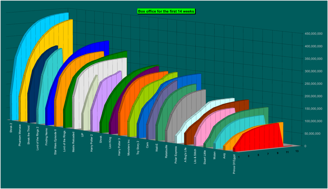
Task: Click the 350,000,000 value axis label
Action: click(313, 59)
